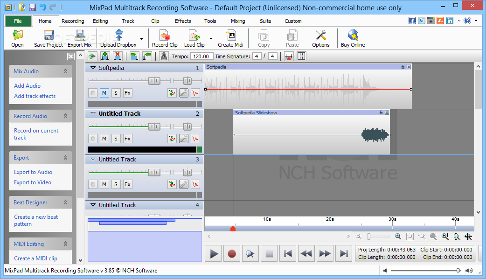This screenshot has width=486, height=279.
Task: Click the Export to Video link
Action: click(33, 182)
